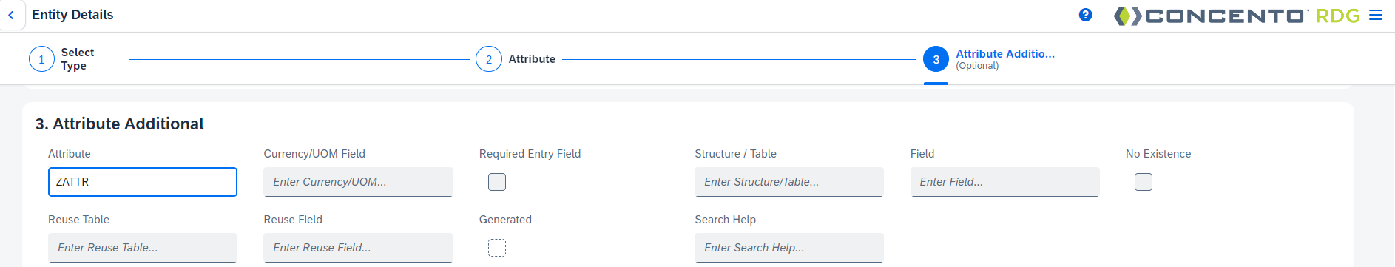Image resolution: width=1395 pixels, height=267 pixels.
Task: Click the Structure / Table input box
Action: point(789,182)
